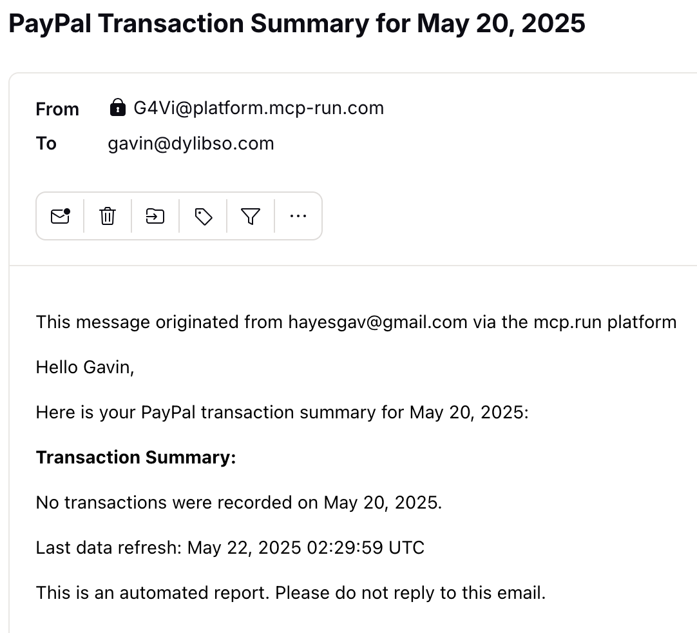The width and height of the screenshot is (697, 633).
Task: Click recipient address gavin@dylibso.com
Action: [191, 143]
